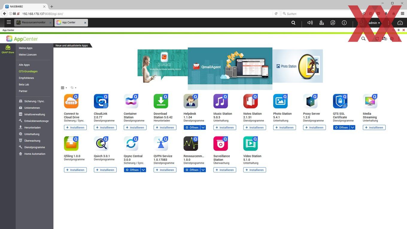Open the external devices icon
This screenshot has height=229, width=407.
pos(333,23)
